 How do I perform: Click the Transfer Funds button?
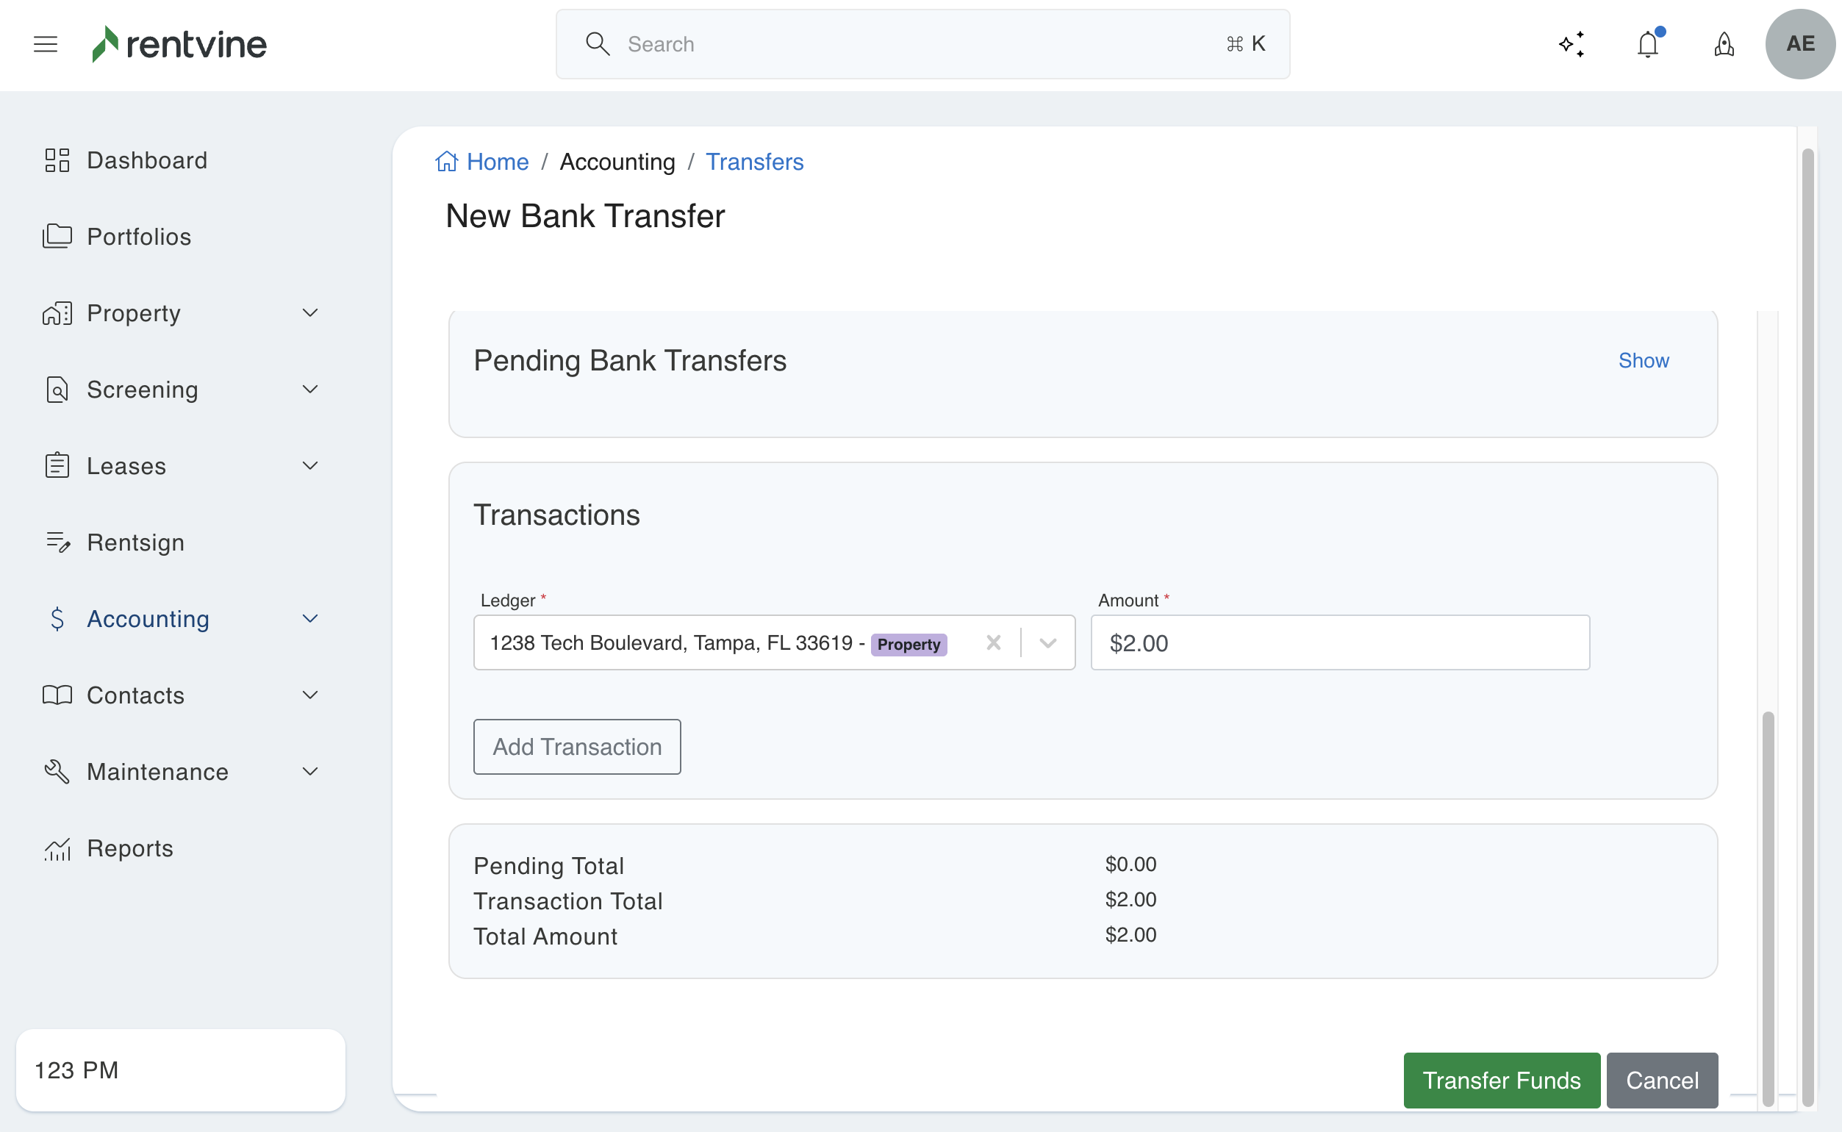(1501, 1080)
